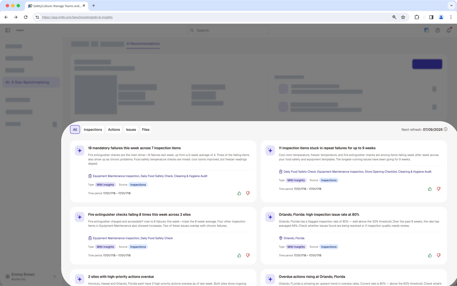Open browser side panel icon

point(431,17)
